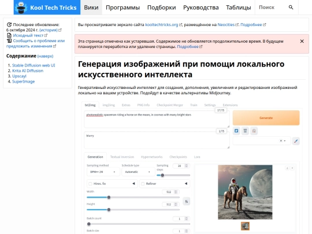312x234 pixels.
Task: Click the small output thumbnail below the astronaut image
Action: pos(245,226)
